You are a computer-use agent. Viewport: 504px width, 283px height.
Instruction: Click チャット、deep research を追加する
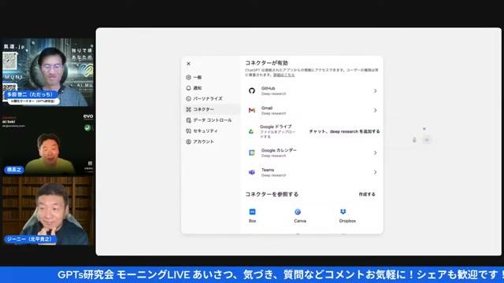coord(344,131)
